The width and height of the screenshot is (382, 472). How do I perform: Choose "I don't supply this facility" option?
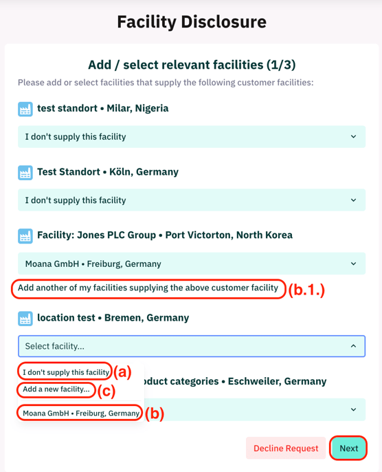(66, 372)
